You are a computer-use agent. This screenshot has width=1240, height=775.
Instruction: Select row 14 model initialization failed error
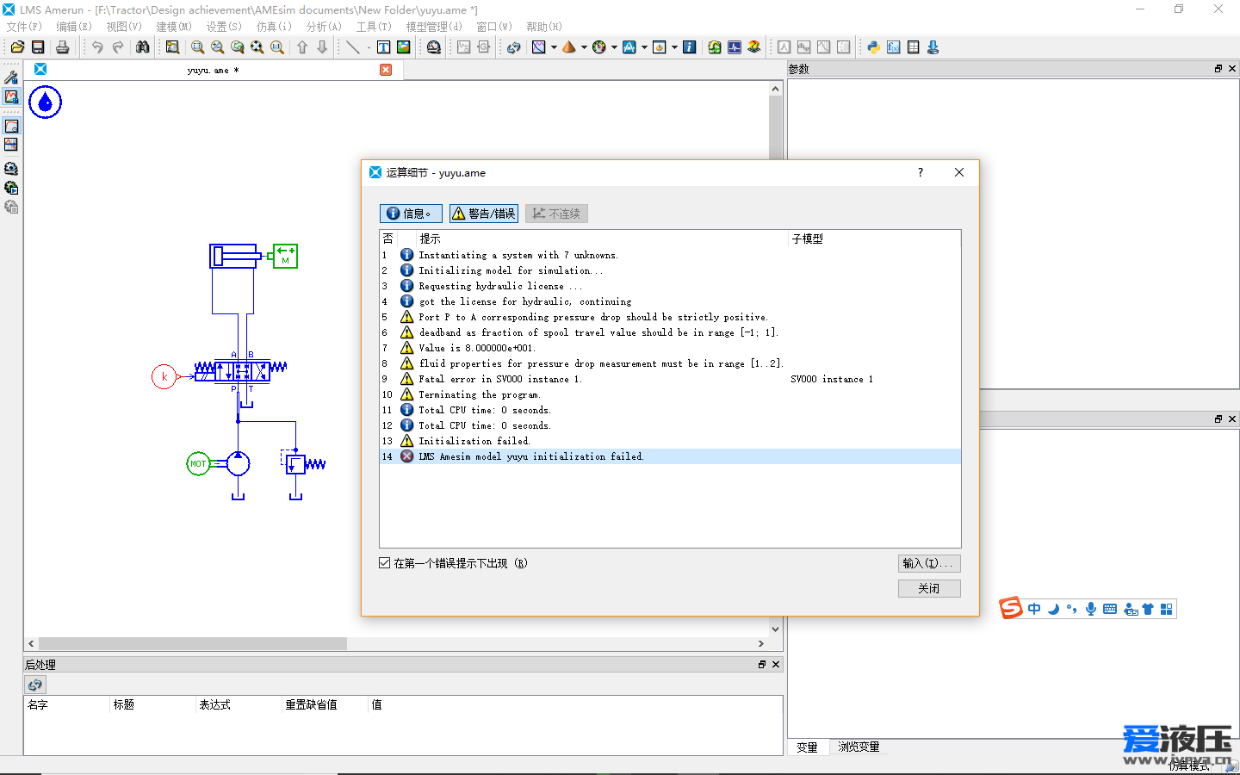670,456
